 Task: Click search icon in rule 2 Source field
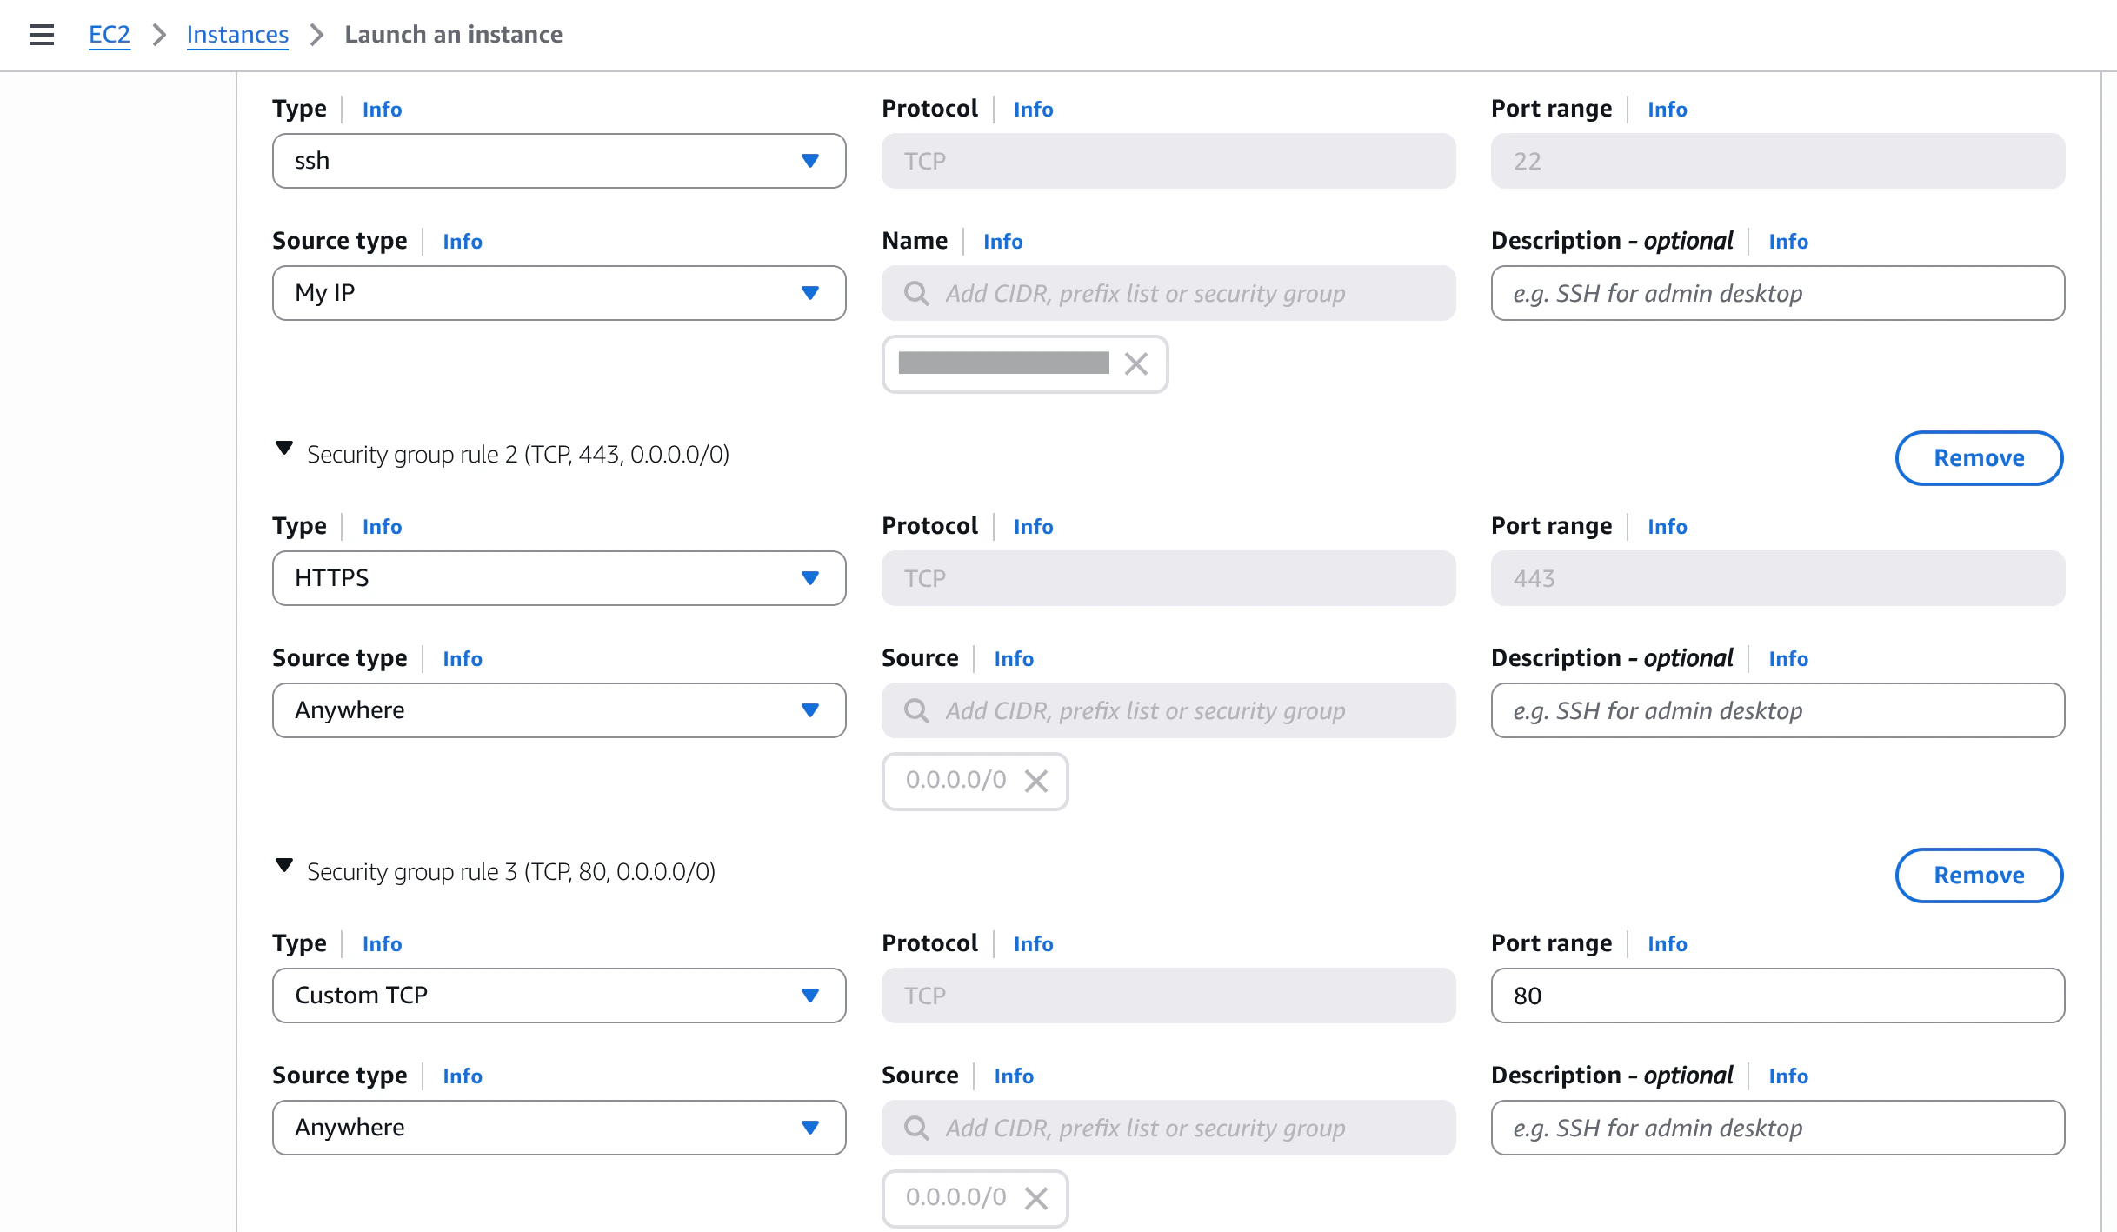point(916,710)
